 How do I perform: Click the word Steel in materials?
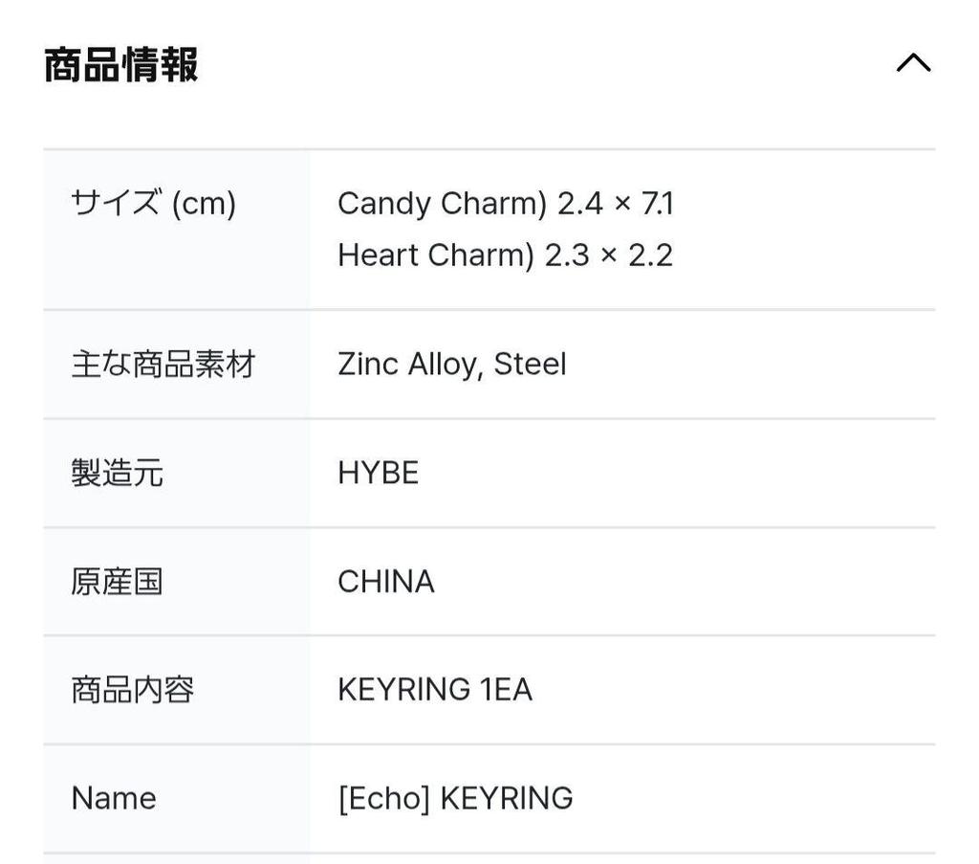click(x=530, y=365)
